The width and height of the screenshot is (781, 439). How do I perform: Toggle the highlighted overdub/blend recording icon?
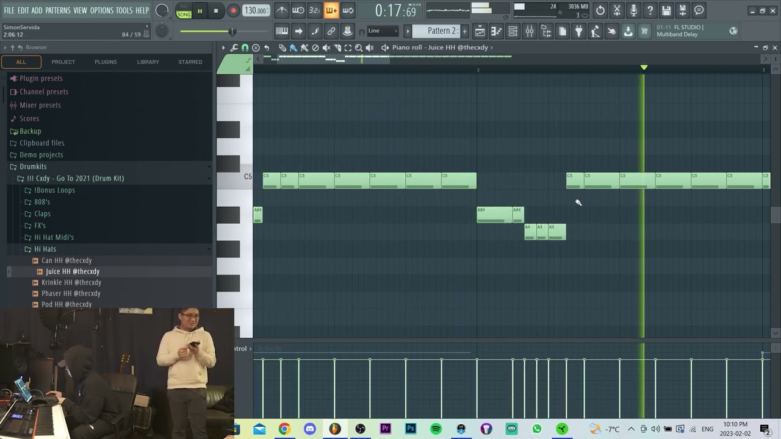coord(331,10)
